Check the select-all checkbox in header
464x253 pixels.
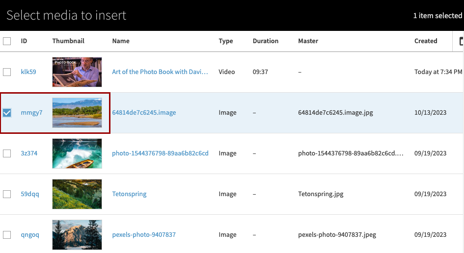pos(7,41)
